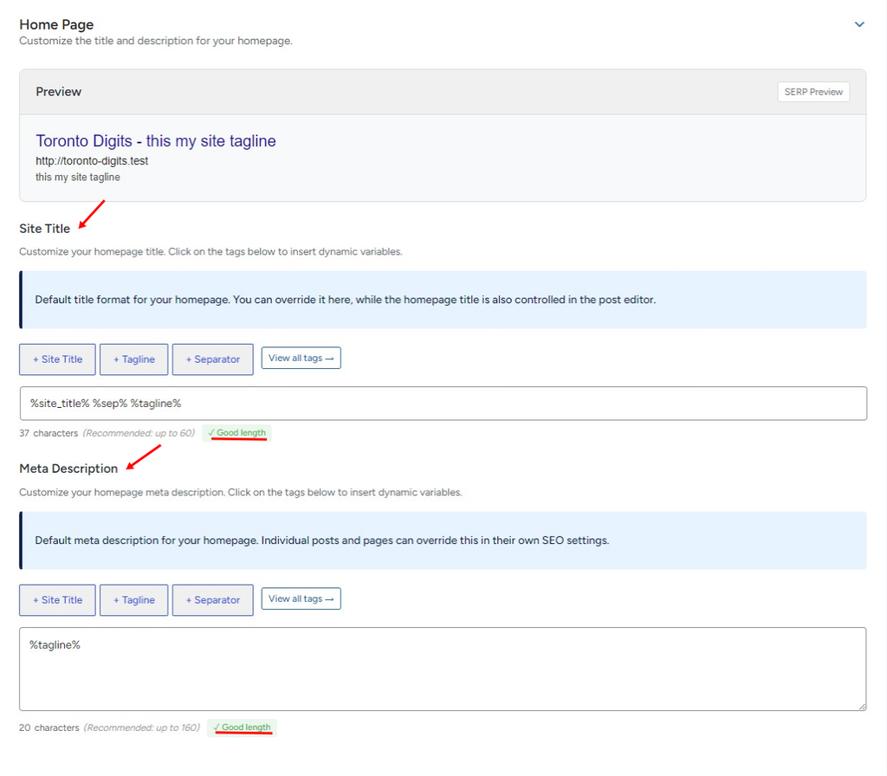
Task: Click the preview URL toronto-digits.test
Action: click(x=92, y=160)
